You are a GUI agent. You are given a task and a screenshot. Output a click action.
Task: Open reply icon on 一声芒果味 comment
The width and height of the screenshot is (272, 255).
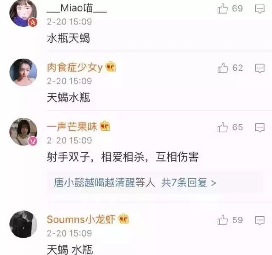pos(260,128)
